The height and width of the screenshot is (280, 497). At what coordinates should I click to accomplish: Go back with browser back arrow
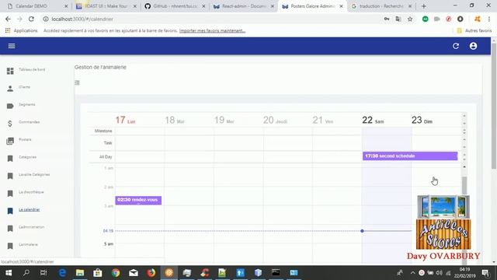8,19
